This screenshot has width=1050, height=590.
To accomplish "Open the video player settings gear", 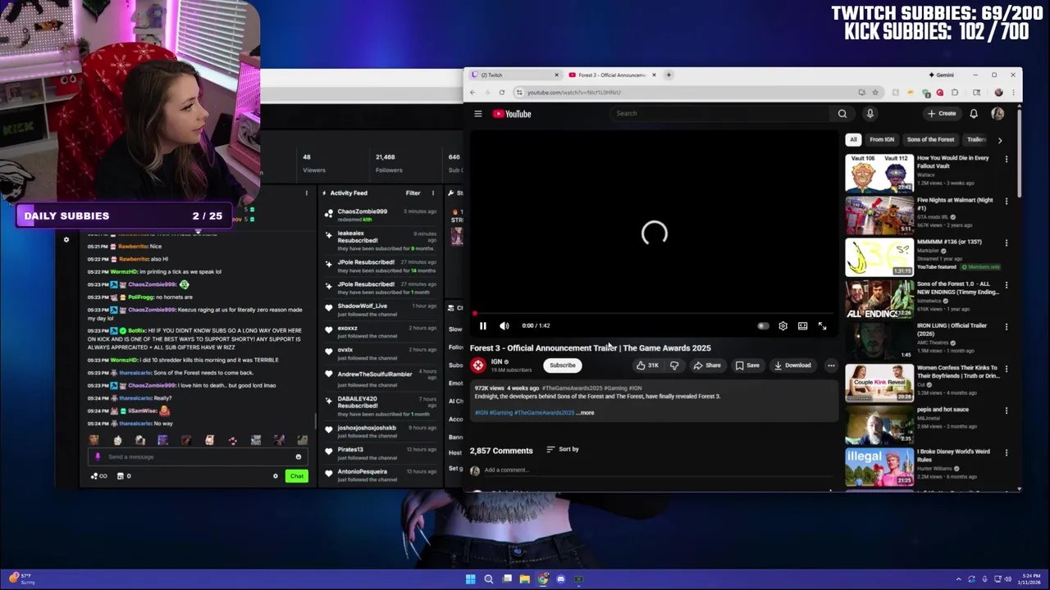I will [783, 326].
